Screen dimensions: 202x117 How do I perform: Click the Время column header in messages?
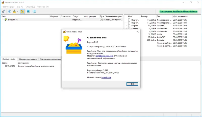point(9,63)
